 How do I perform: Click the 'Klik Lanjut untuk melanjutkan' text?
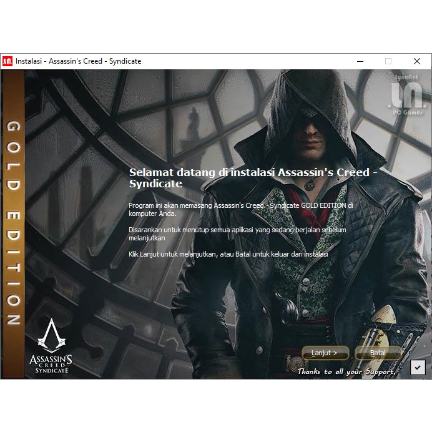pyautogui.click(x=228, y=254)
